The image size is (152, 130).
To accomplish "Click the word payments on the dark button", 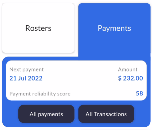I will point(51,114).
